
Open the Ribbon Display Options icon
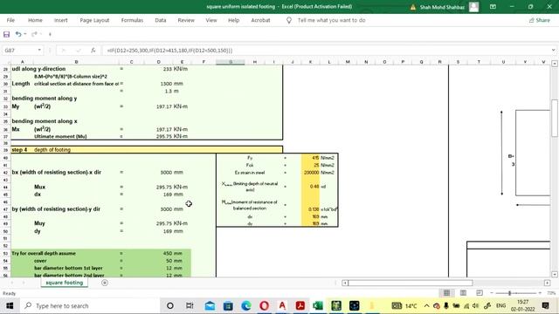click(x=493, y=7)
